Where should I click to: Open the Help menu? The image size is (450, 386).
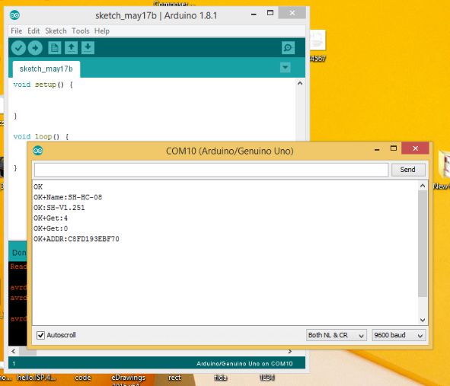click(102, 30)
